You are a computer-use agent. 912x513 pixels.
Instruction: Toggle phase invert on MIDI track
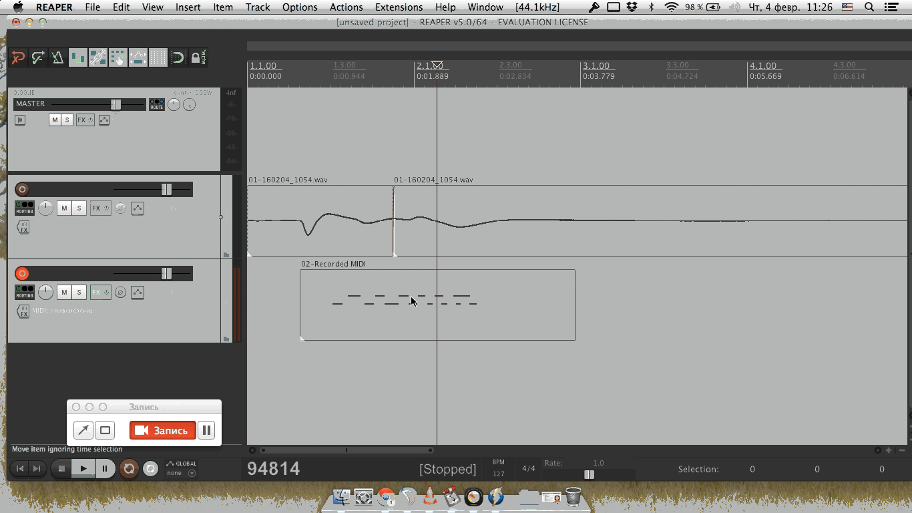(120, 292)
